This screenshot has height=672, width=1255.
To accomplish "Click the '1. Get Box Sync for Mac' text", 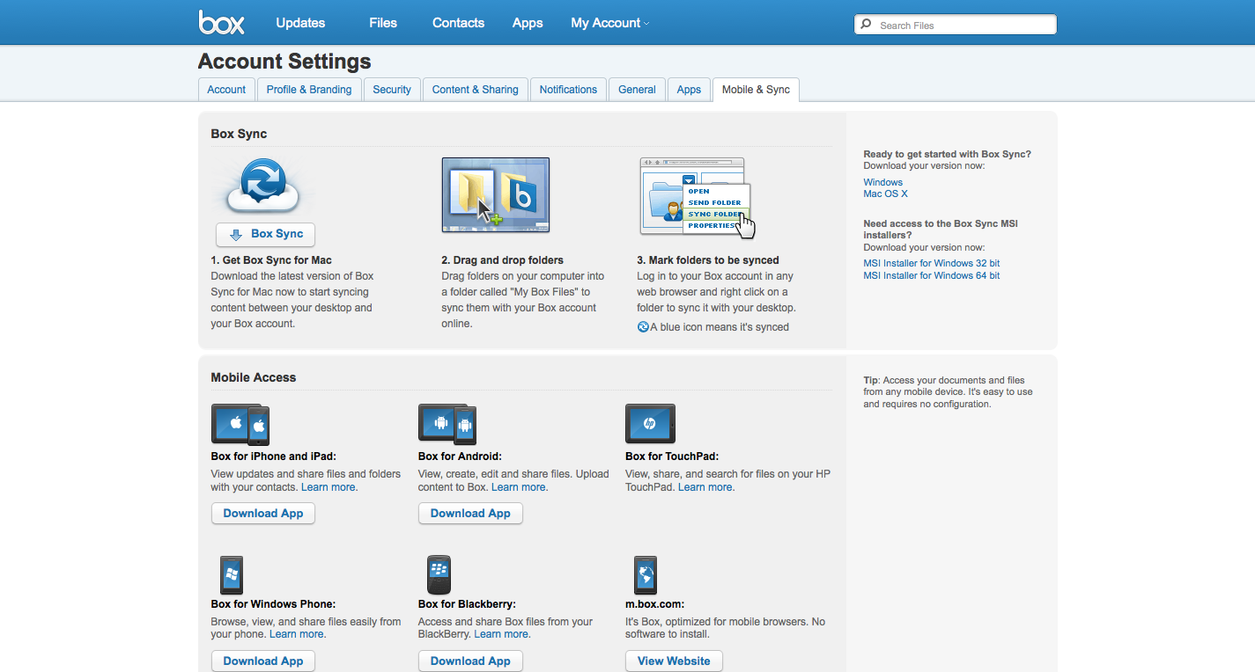I will (x=271, y=260).
